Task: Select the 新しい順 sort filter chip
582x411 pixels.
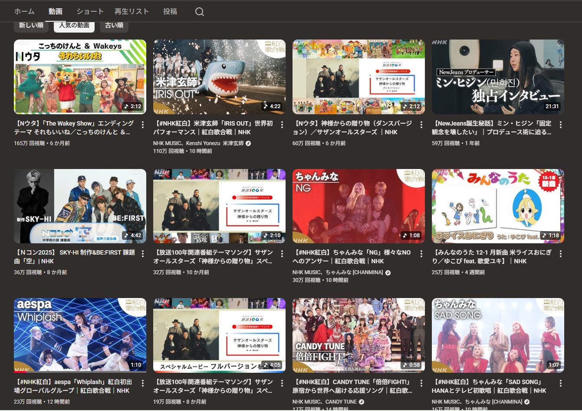Action: [31, 26]
